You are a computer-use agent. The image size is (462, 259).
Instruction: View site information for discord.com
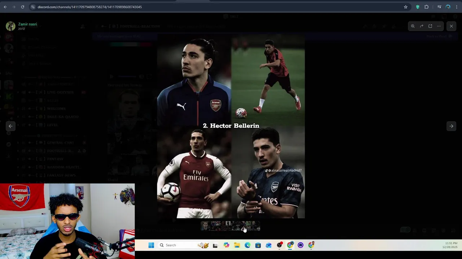click(33, 7)
